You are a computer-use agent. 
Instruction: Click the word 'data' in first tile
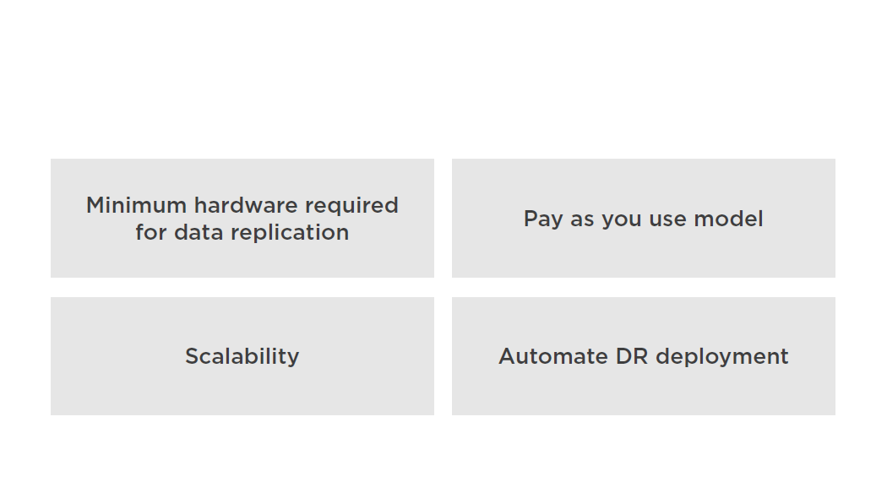point(199,232)
